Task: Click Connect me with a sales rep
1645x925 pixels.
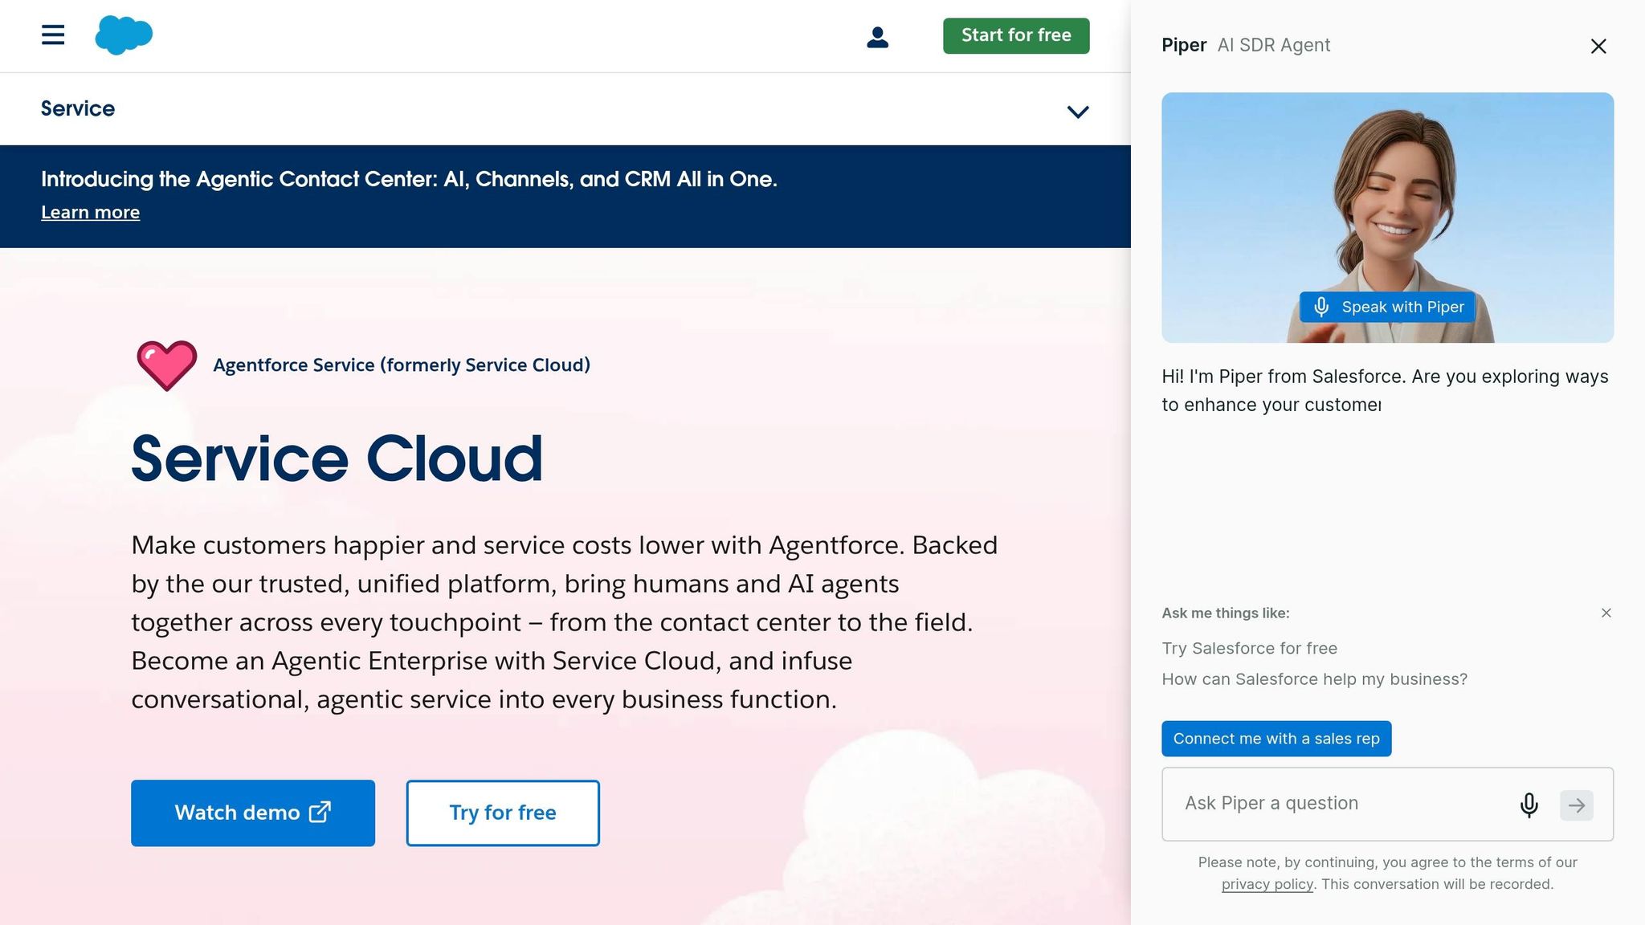Action: (x=1276, y=738)
